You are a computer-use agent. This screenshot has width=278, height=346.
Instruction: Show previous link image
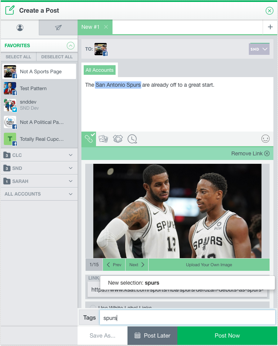coord(114,265)
